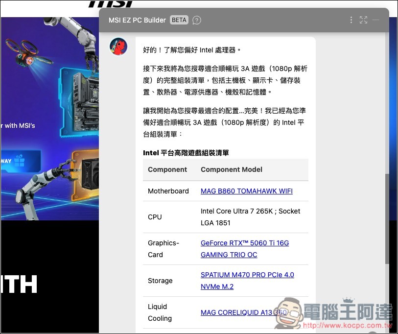Click the "Component" column header
Viewport: 398px width, 334px height.
pyautogui.click(x=167, y=169)
